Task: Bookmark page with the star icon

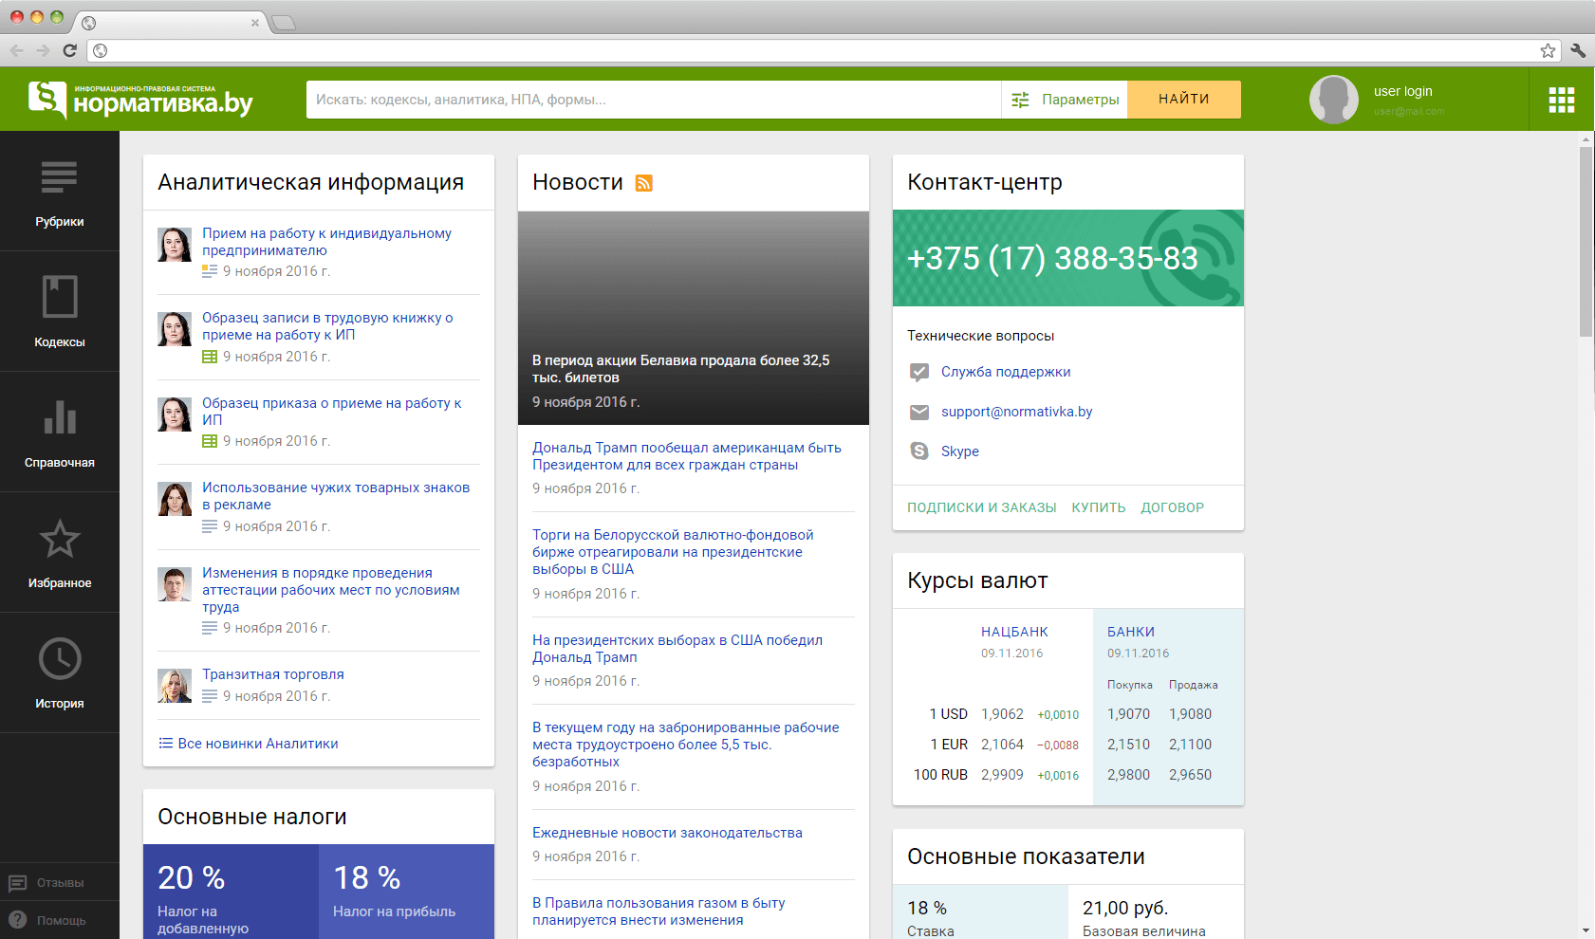Action: (x=1548, y=50)
